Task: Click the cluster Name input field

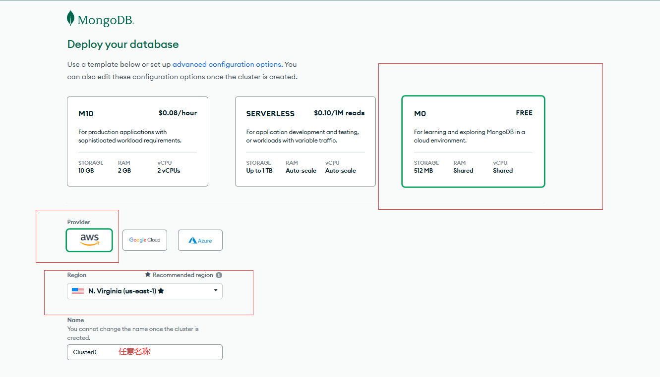Action: pyautogui.click(x=145, y=352)
